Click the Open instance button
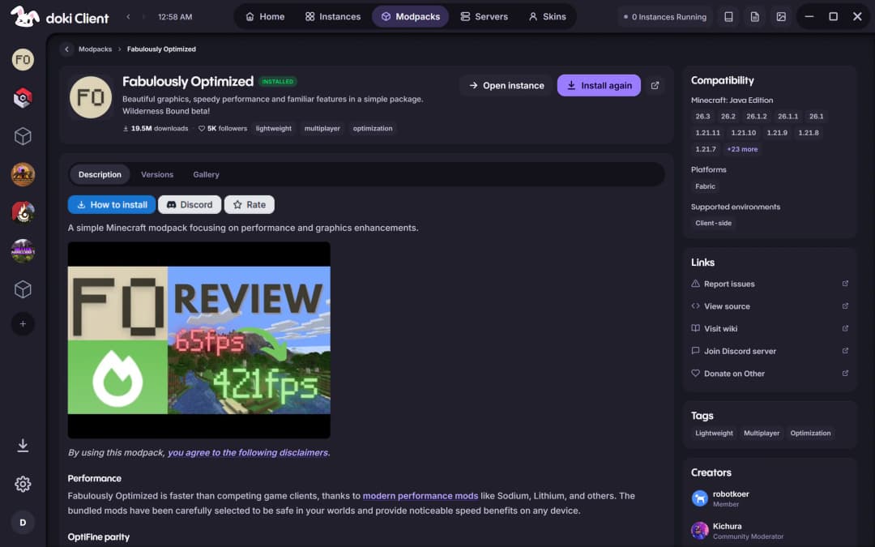Screen dimensions: 875x547 [506, 85]
